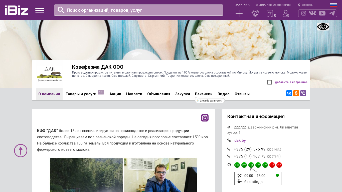
Task: Open the Видео tab
Action: [x=224, y=94]
